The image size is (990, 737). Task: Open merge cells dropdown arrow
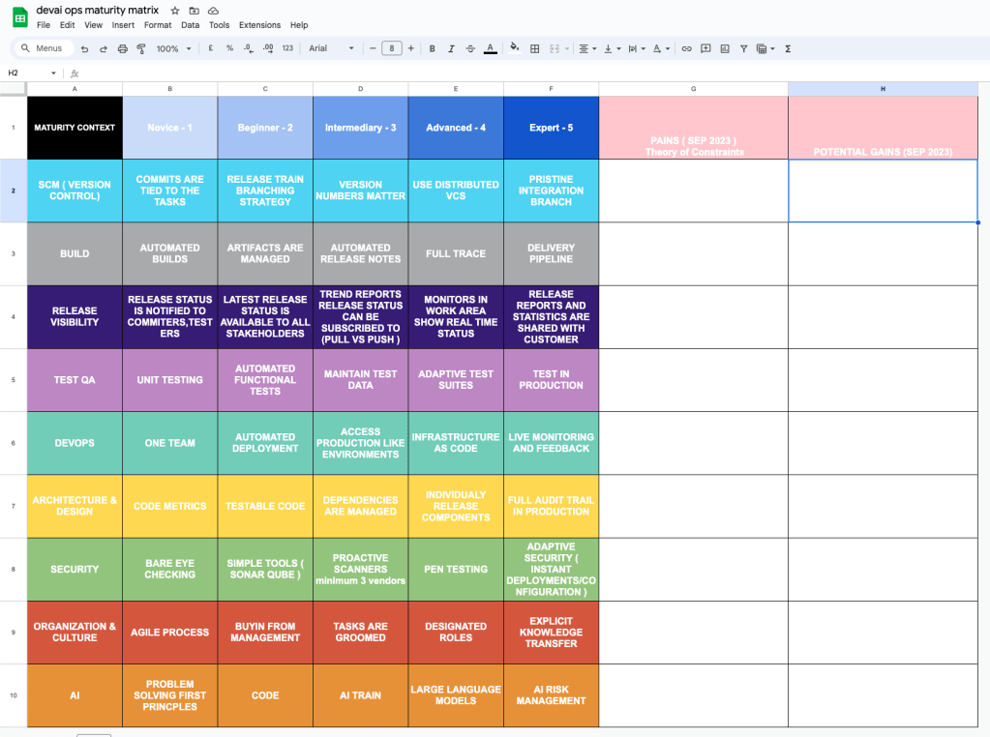567,48
